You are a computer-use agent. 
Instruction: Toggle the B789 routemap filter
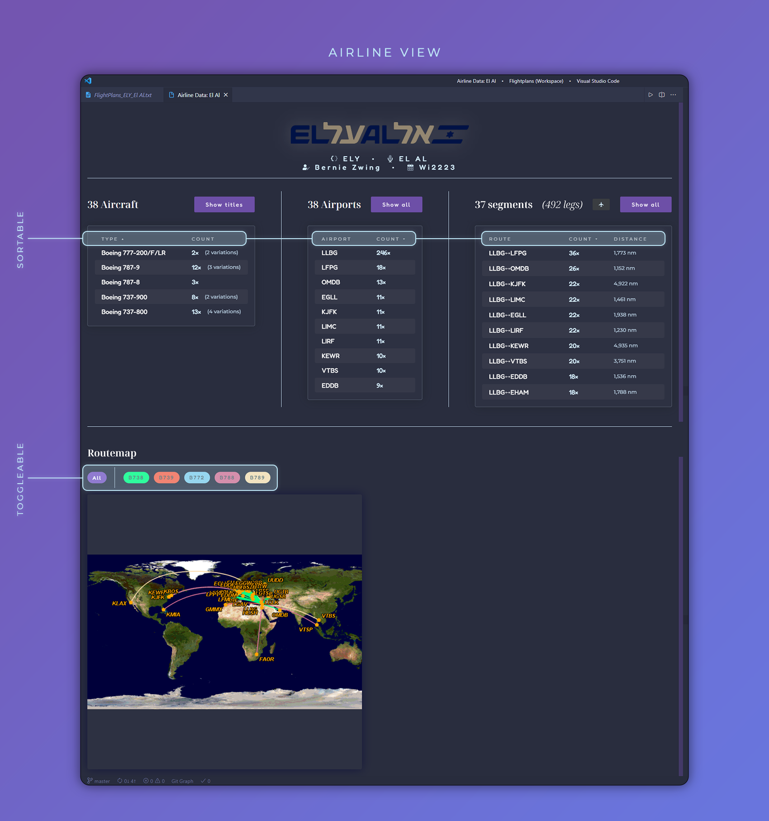(x=257, y=478)
